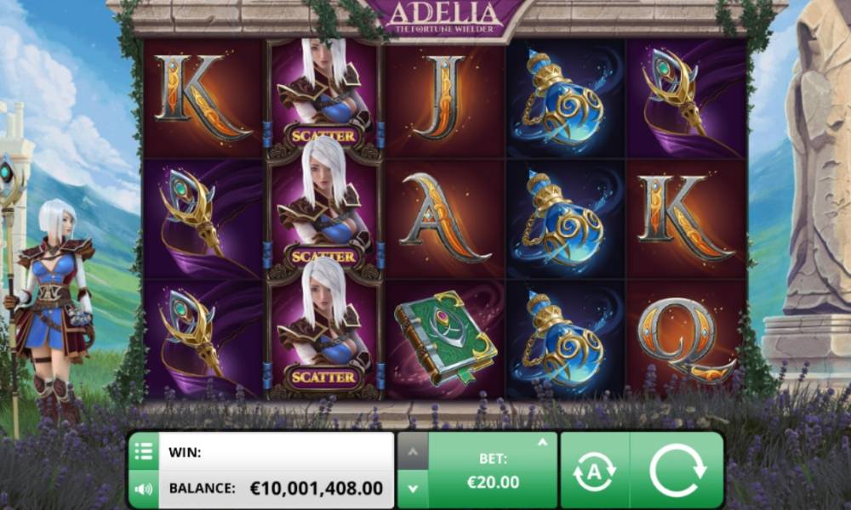Click the Adelia Fortune Wielder logo
Viewport: 851px width, 510px height.
coord(443,17)
